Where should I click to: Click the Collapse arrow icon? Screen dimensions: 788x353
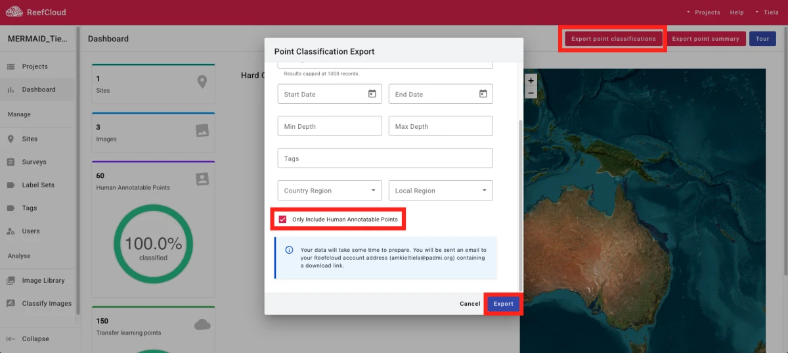(x=11, y=339)
